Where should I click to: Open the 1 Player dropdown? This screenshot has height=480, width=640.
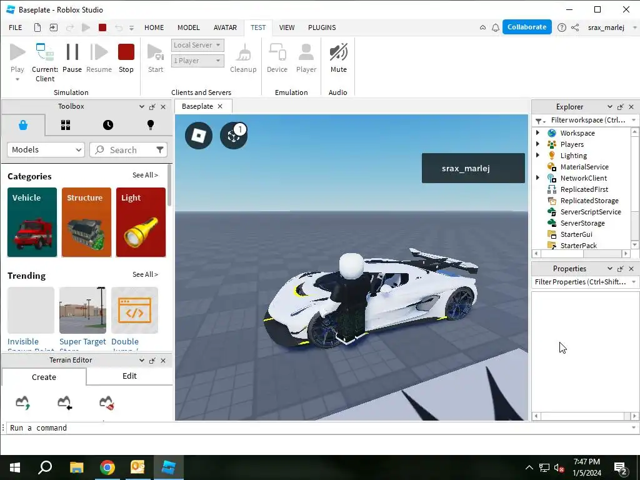pyautogui.click(x=197, y=61)
